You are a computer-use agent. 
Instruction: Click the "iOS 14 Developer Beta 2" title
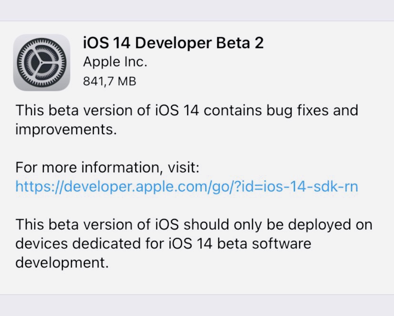tap(173, 43)
